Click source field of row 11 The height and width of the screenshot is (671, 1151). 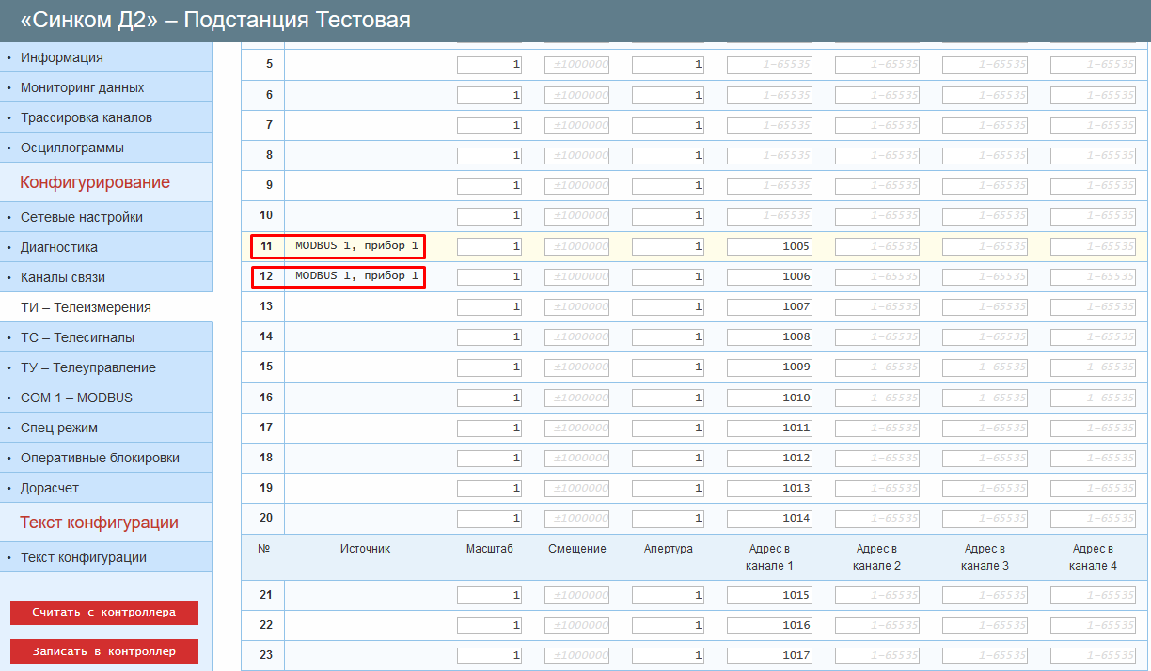pos(357,246)
